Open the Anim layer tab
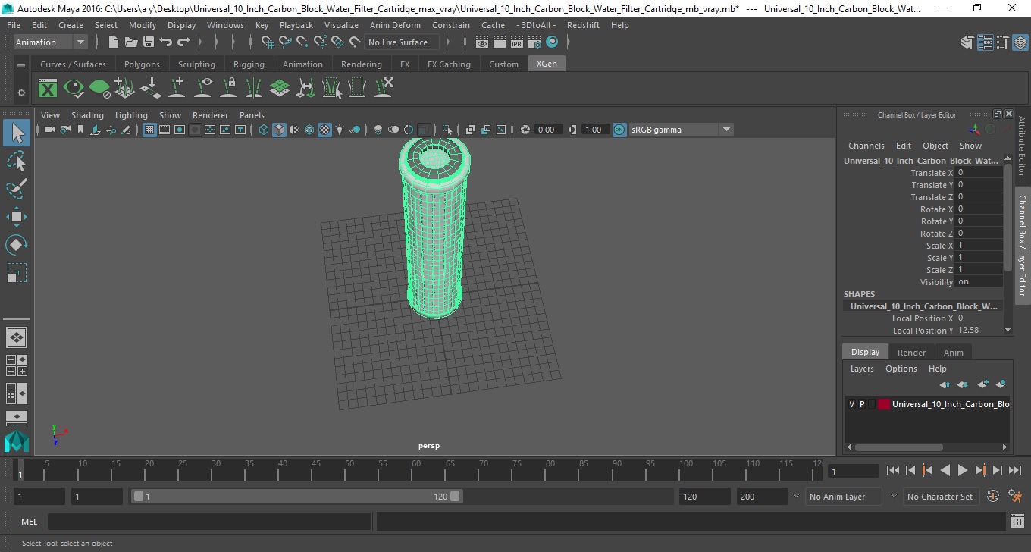 click(953, 352)
